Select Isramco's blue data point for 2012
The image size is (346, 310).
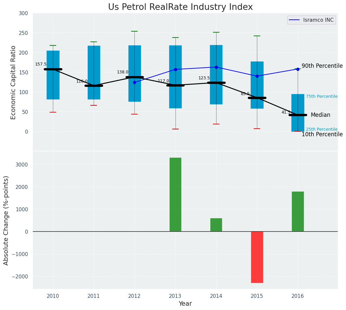[134, 82]
